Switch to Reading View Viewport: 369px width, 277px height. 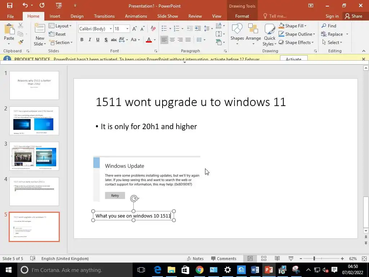pos(277,258)
